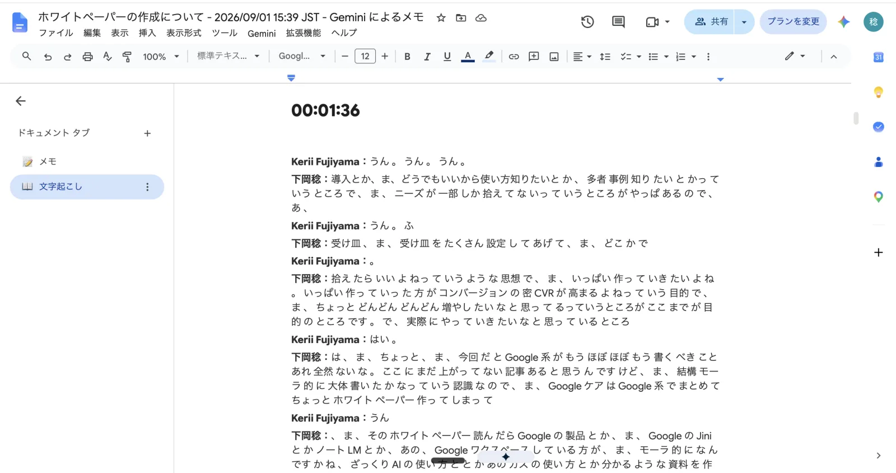Open the ファイル menu
This screenshot has width=896, height=473.
pyautogui.click(x=56, y=33)
